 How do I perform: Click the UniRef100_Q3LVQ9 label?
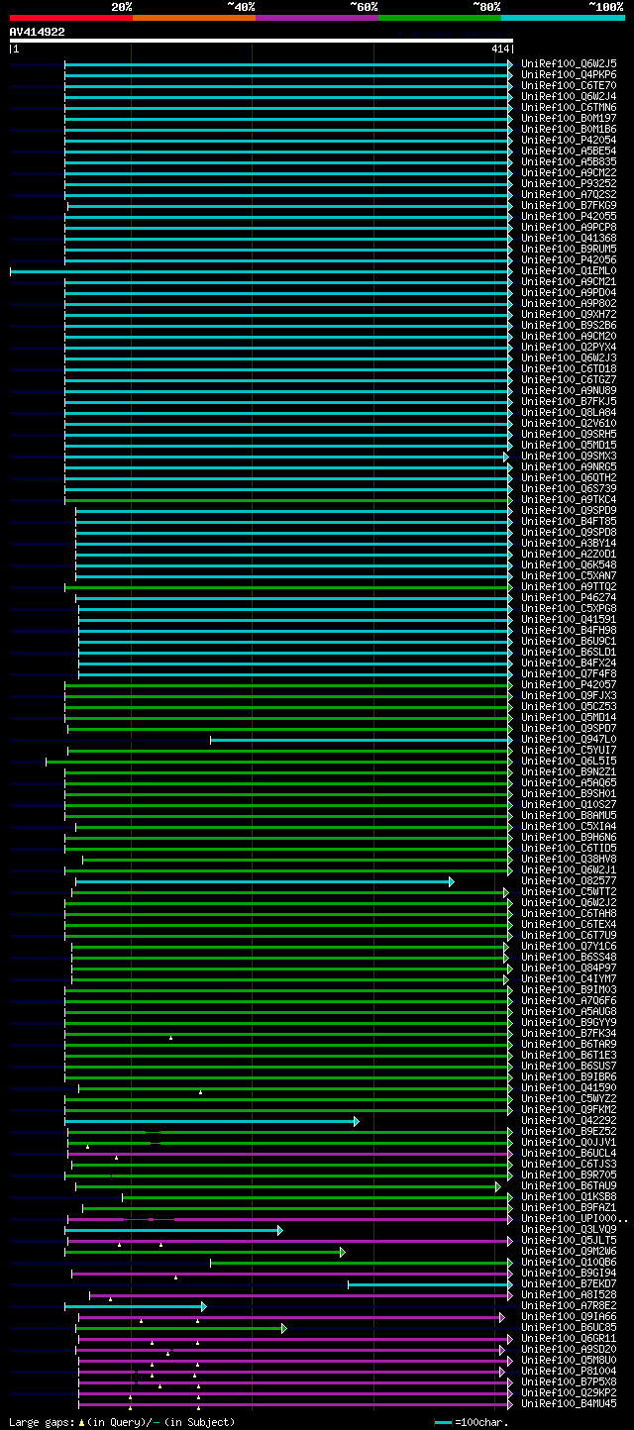coord(569,1229)
